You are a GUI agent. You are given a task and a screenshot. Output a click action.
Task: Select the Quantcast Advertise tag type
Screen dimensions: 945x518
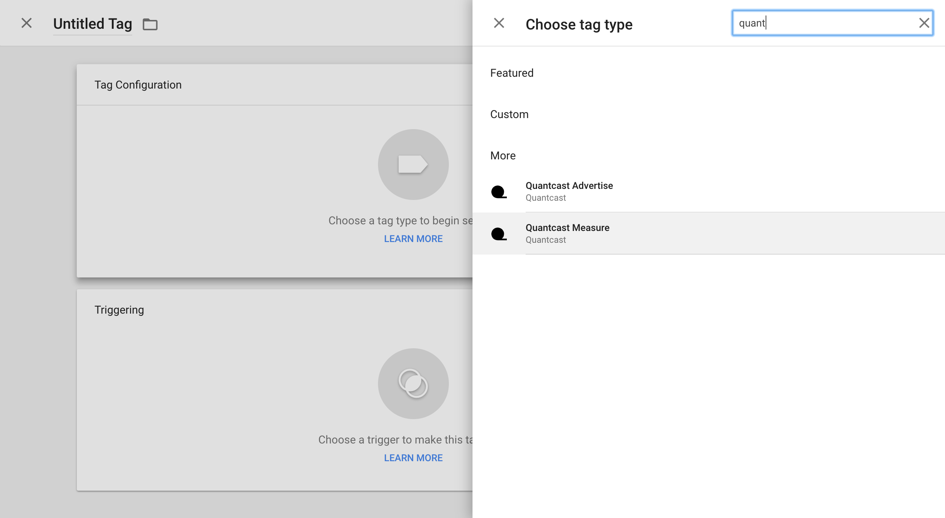(709, 191)
